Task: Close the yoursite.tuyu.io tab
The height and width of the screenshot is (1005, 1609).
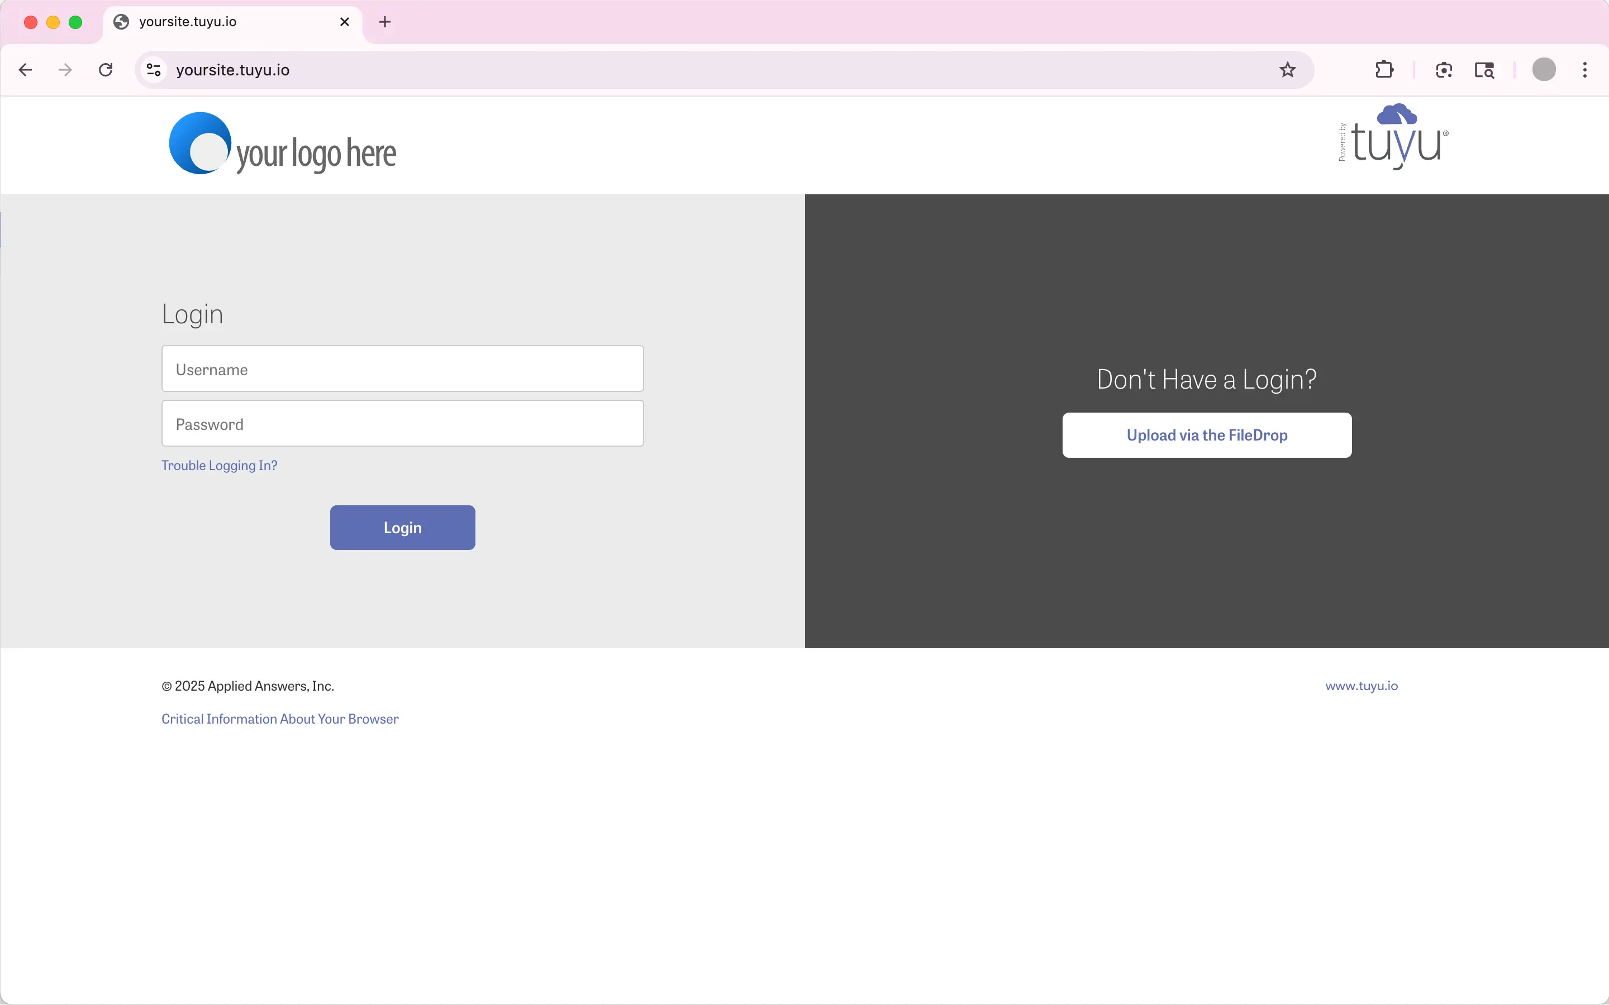Action: [344, 22]
